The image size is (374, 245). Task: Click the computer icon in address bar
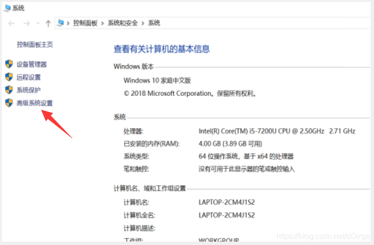click(x=60, y=23)
